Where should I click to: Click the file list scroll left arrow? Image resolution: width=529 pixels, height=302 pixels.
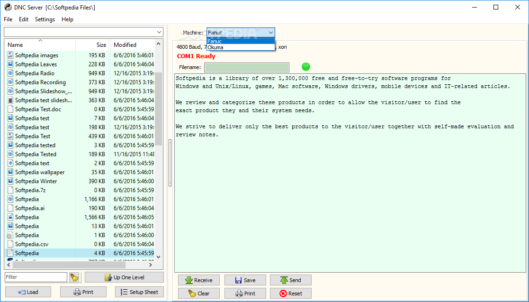click(x=9, y=265)
